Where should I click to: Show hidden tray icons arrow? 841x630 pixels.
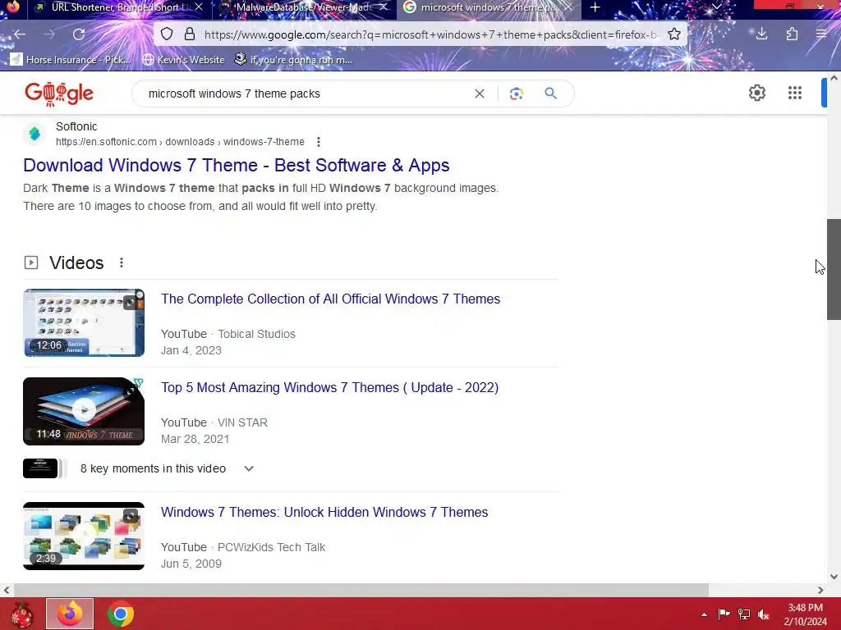coord(704,614)
